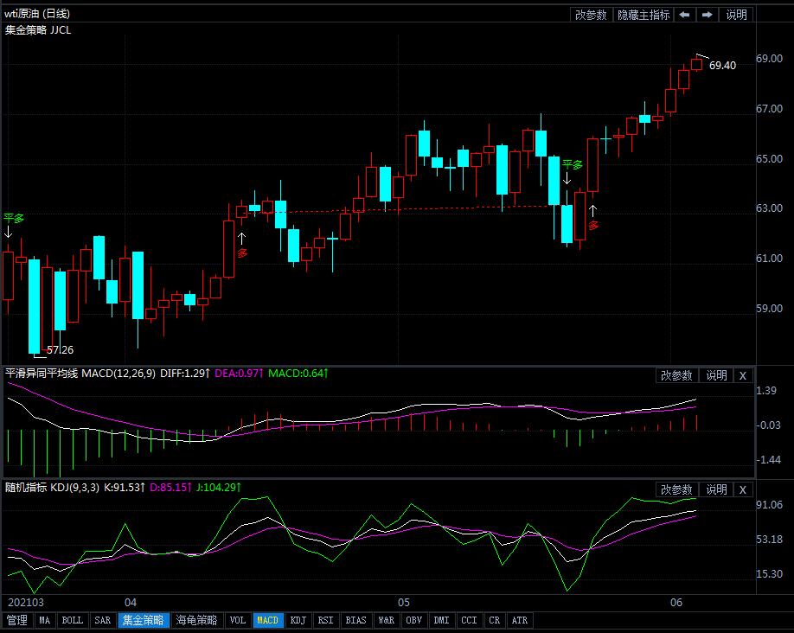Toggle 隐藏主指标 to hide main indicator
794x633 pixels.
643,15
